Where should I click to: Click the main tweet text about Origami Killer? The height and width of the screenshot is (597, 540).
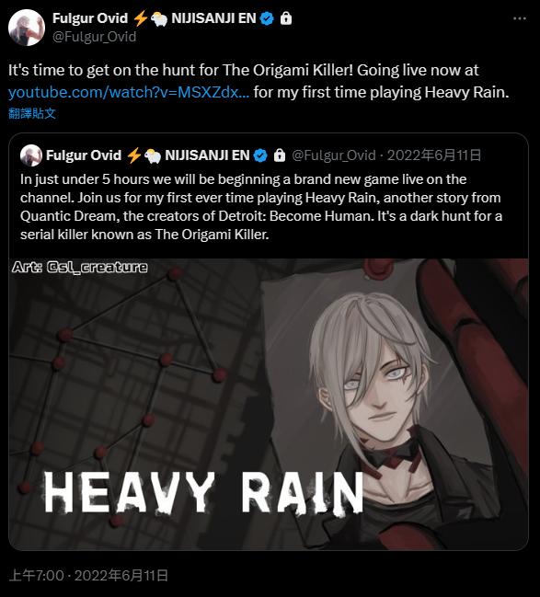[259, 81]
